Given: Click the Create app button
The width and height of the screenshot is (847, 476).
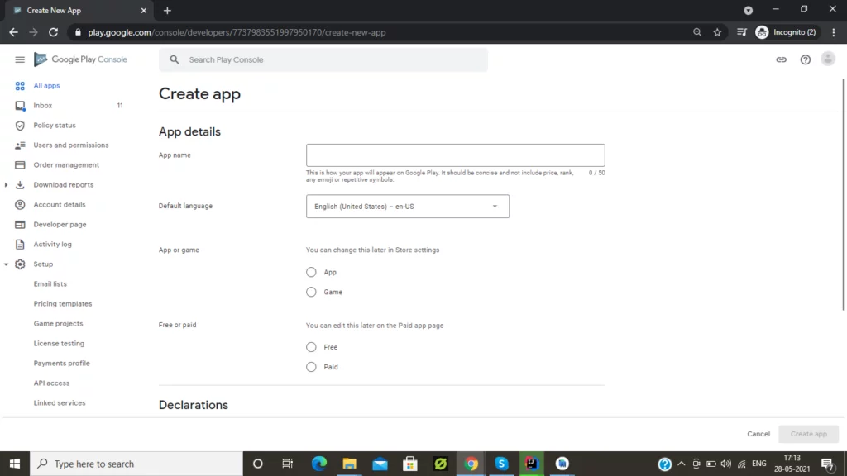Looking at the screenshot, I should pos(808,433).
